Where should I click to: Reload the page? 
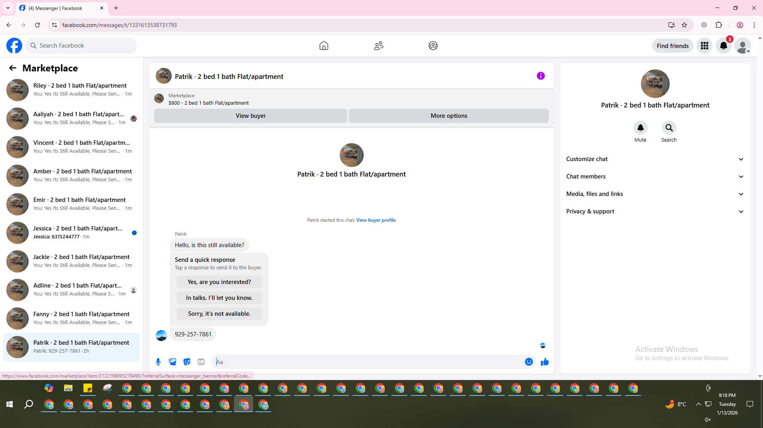37,25
